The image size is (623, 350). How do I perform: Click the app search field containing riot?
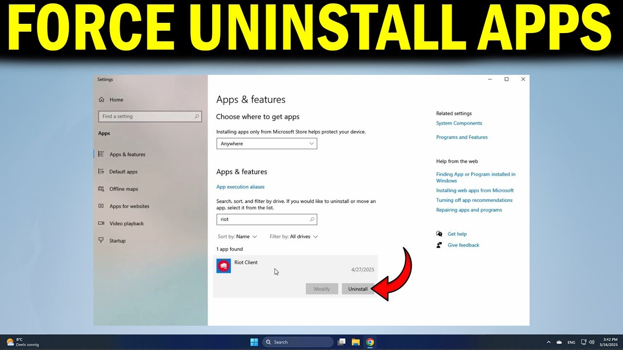267,219
